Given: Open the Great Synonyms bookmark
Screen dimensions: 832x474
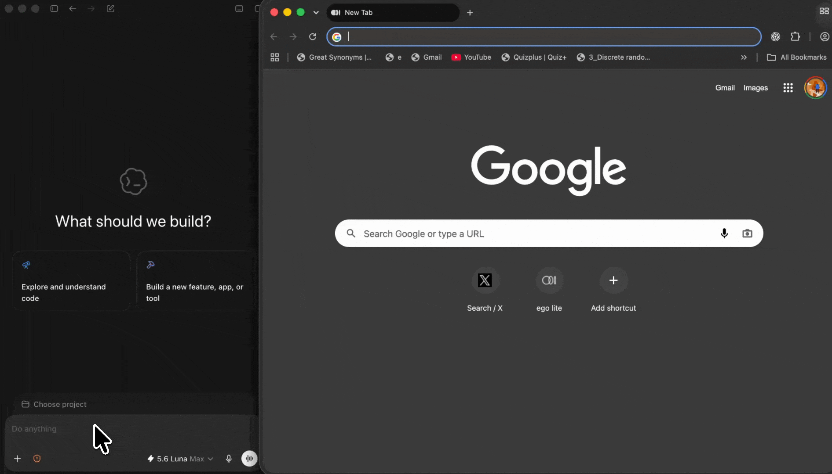Looking at the screenshot, I should coord(334,57).
